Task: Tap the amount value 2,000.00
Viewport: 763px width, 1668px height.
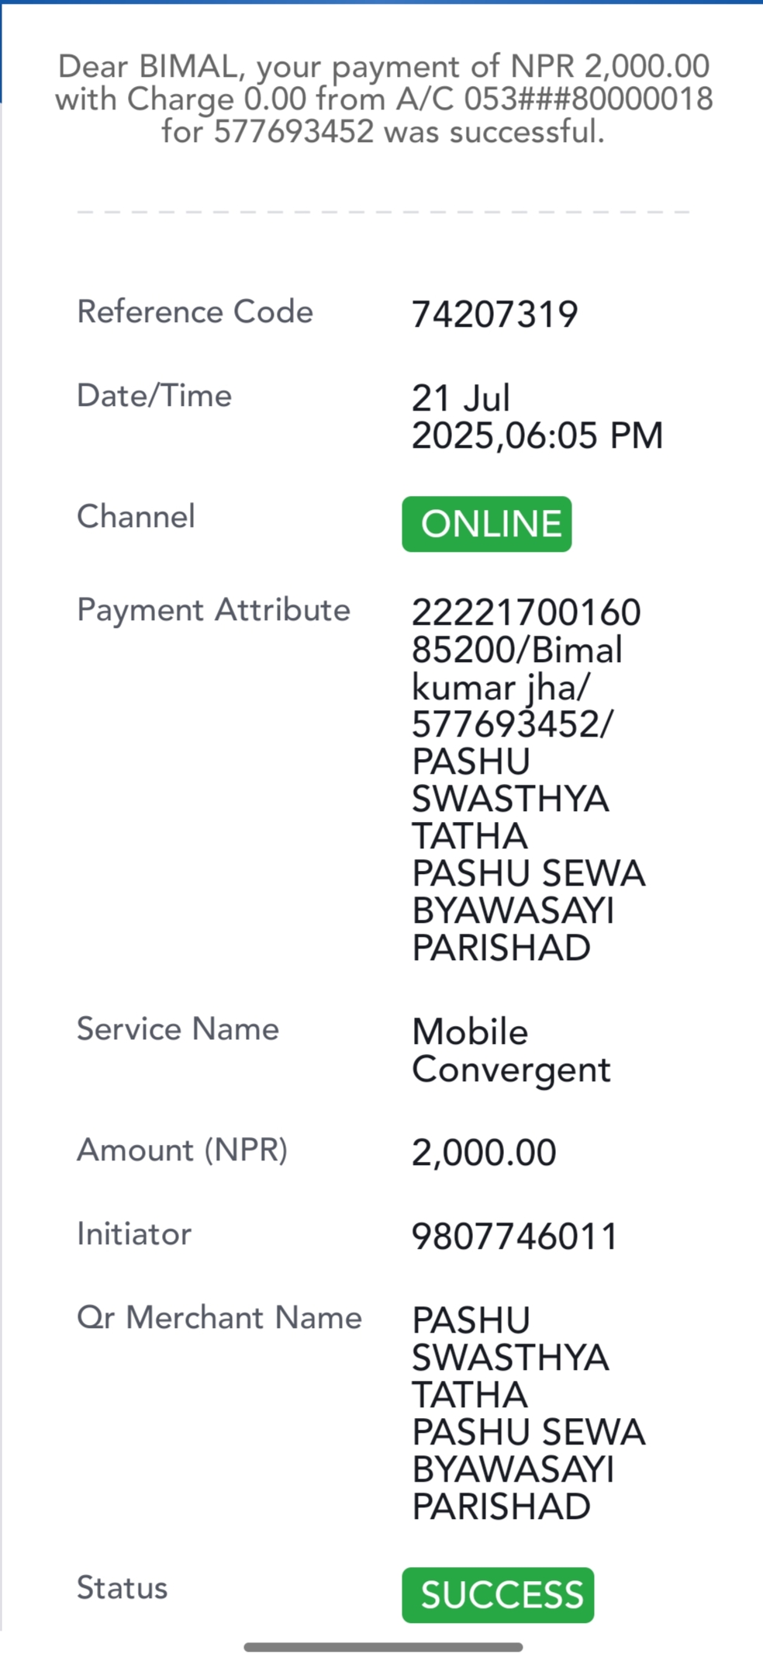Action: [x=484, y=1153]
